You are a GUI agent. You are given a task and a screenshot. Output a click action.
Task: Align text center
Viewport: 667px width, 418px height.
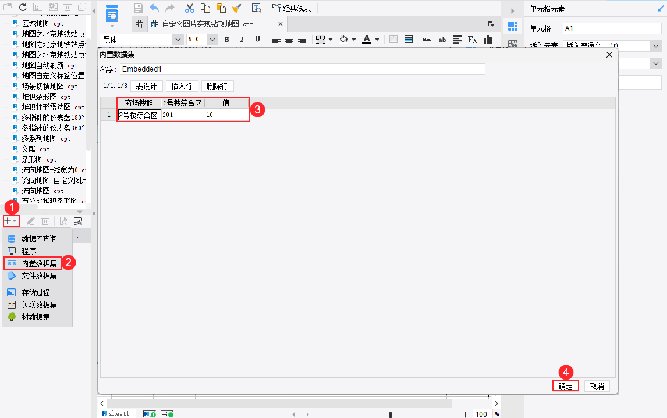pos(289,40)
